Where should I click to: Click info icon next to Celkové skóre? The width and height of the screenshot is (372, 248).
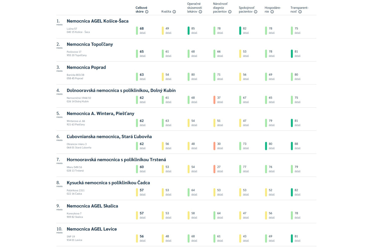147,12
